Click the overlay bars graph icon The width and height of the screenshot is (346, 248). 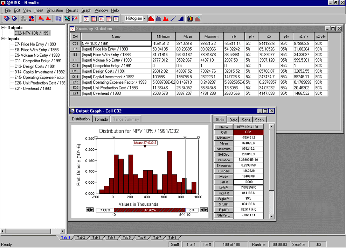[190, 19]
